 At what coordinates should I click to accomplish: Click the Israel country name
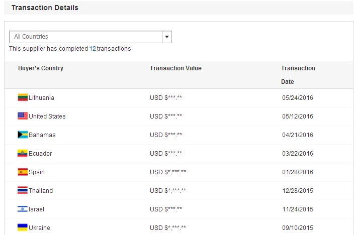[x=36, y=209]
